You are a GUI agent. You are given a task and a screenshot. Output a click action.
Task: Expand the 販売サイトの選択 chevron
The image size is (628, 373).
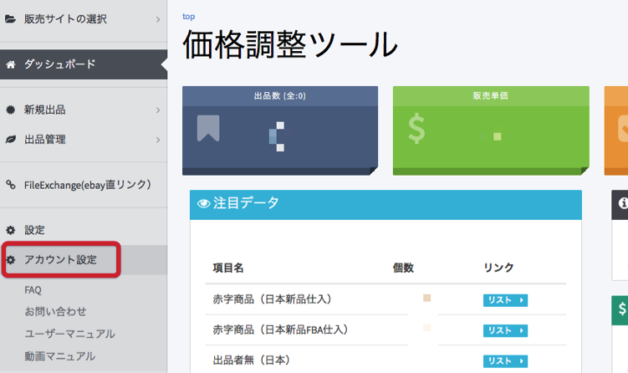pos(157,18)
